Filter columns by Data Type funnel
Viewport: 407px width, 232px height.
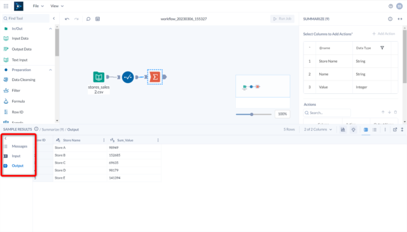click(382, 48)
